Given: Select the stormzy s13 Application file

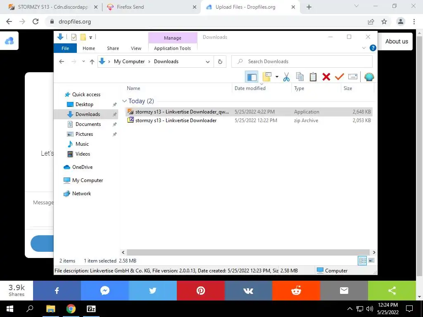Looking at the screenshot, I should [249, 111].
